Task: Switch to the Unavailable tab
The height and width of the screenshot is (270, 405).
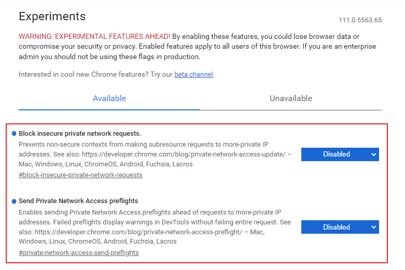Action: point(291,98)
